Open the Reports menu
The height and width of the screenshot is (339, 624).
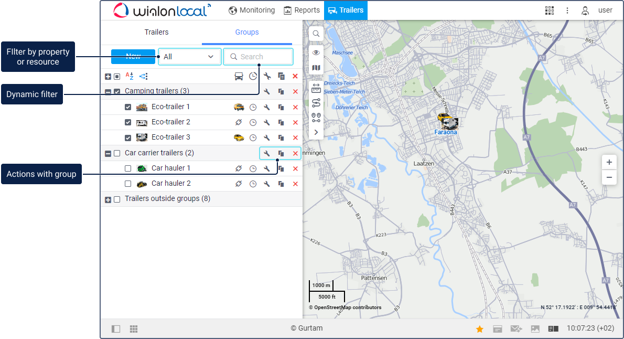[302, 10]
